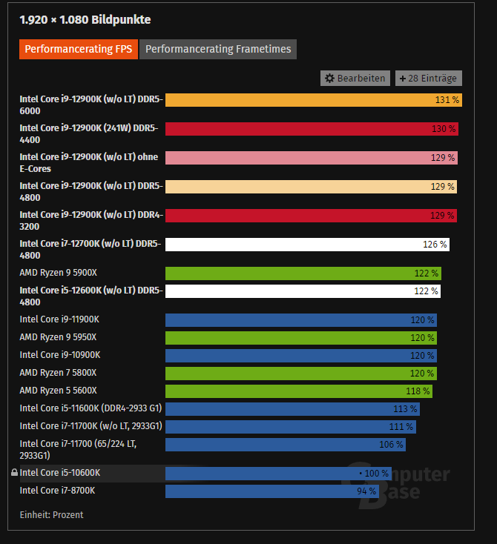Click lock icon beside Intel Core i5-10600K
This screenshot has height=544, width=497.
tap(14, 473)
